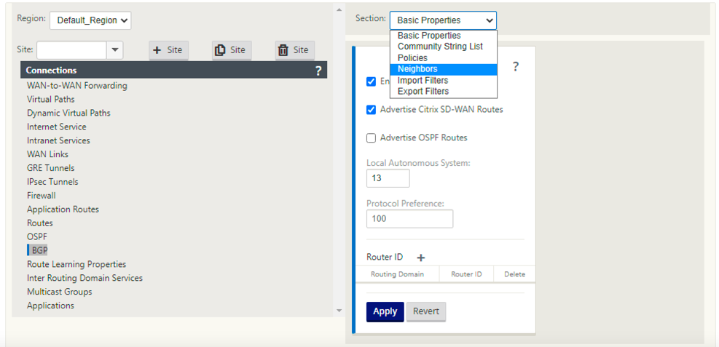Enable Advertise OSPF Routes
Viewport: 719px width, 347px height.
point(372,137)
